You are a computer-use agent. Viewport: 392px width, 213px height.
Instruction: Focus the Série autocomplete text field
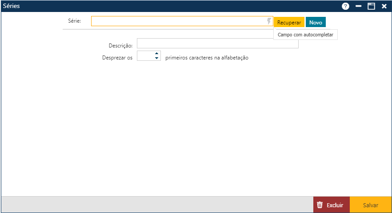(x=178, y=21)
